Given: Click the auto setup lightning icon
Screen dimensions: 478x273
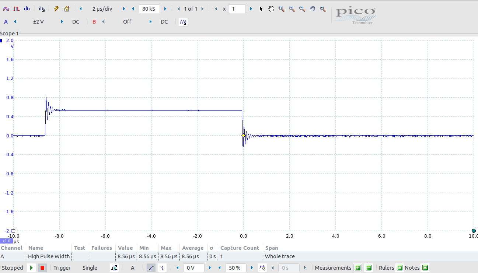Looking at the screenshot, I should (56, 8).
